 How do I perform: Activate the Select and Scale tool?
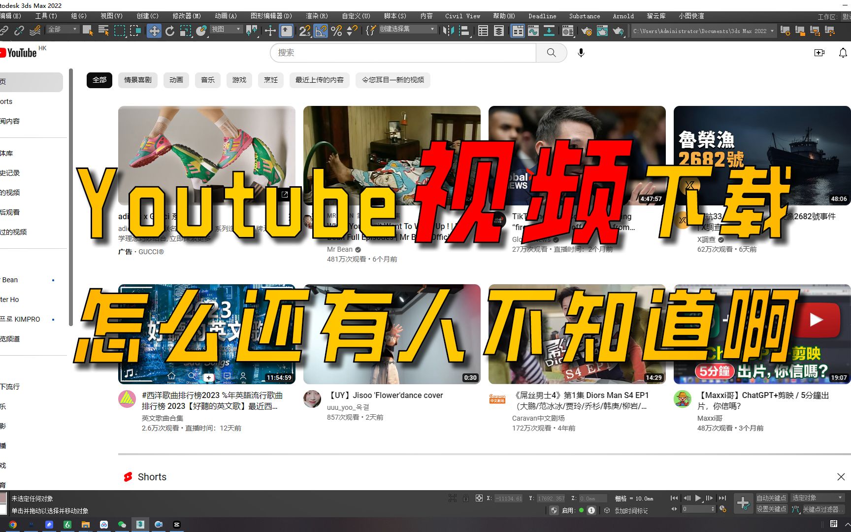(185, 31)
